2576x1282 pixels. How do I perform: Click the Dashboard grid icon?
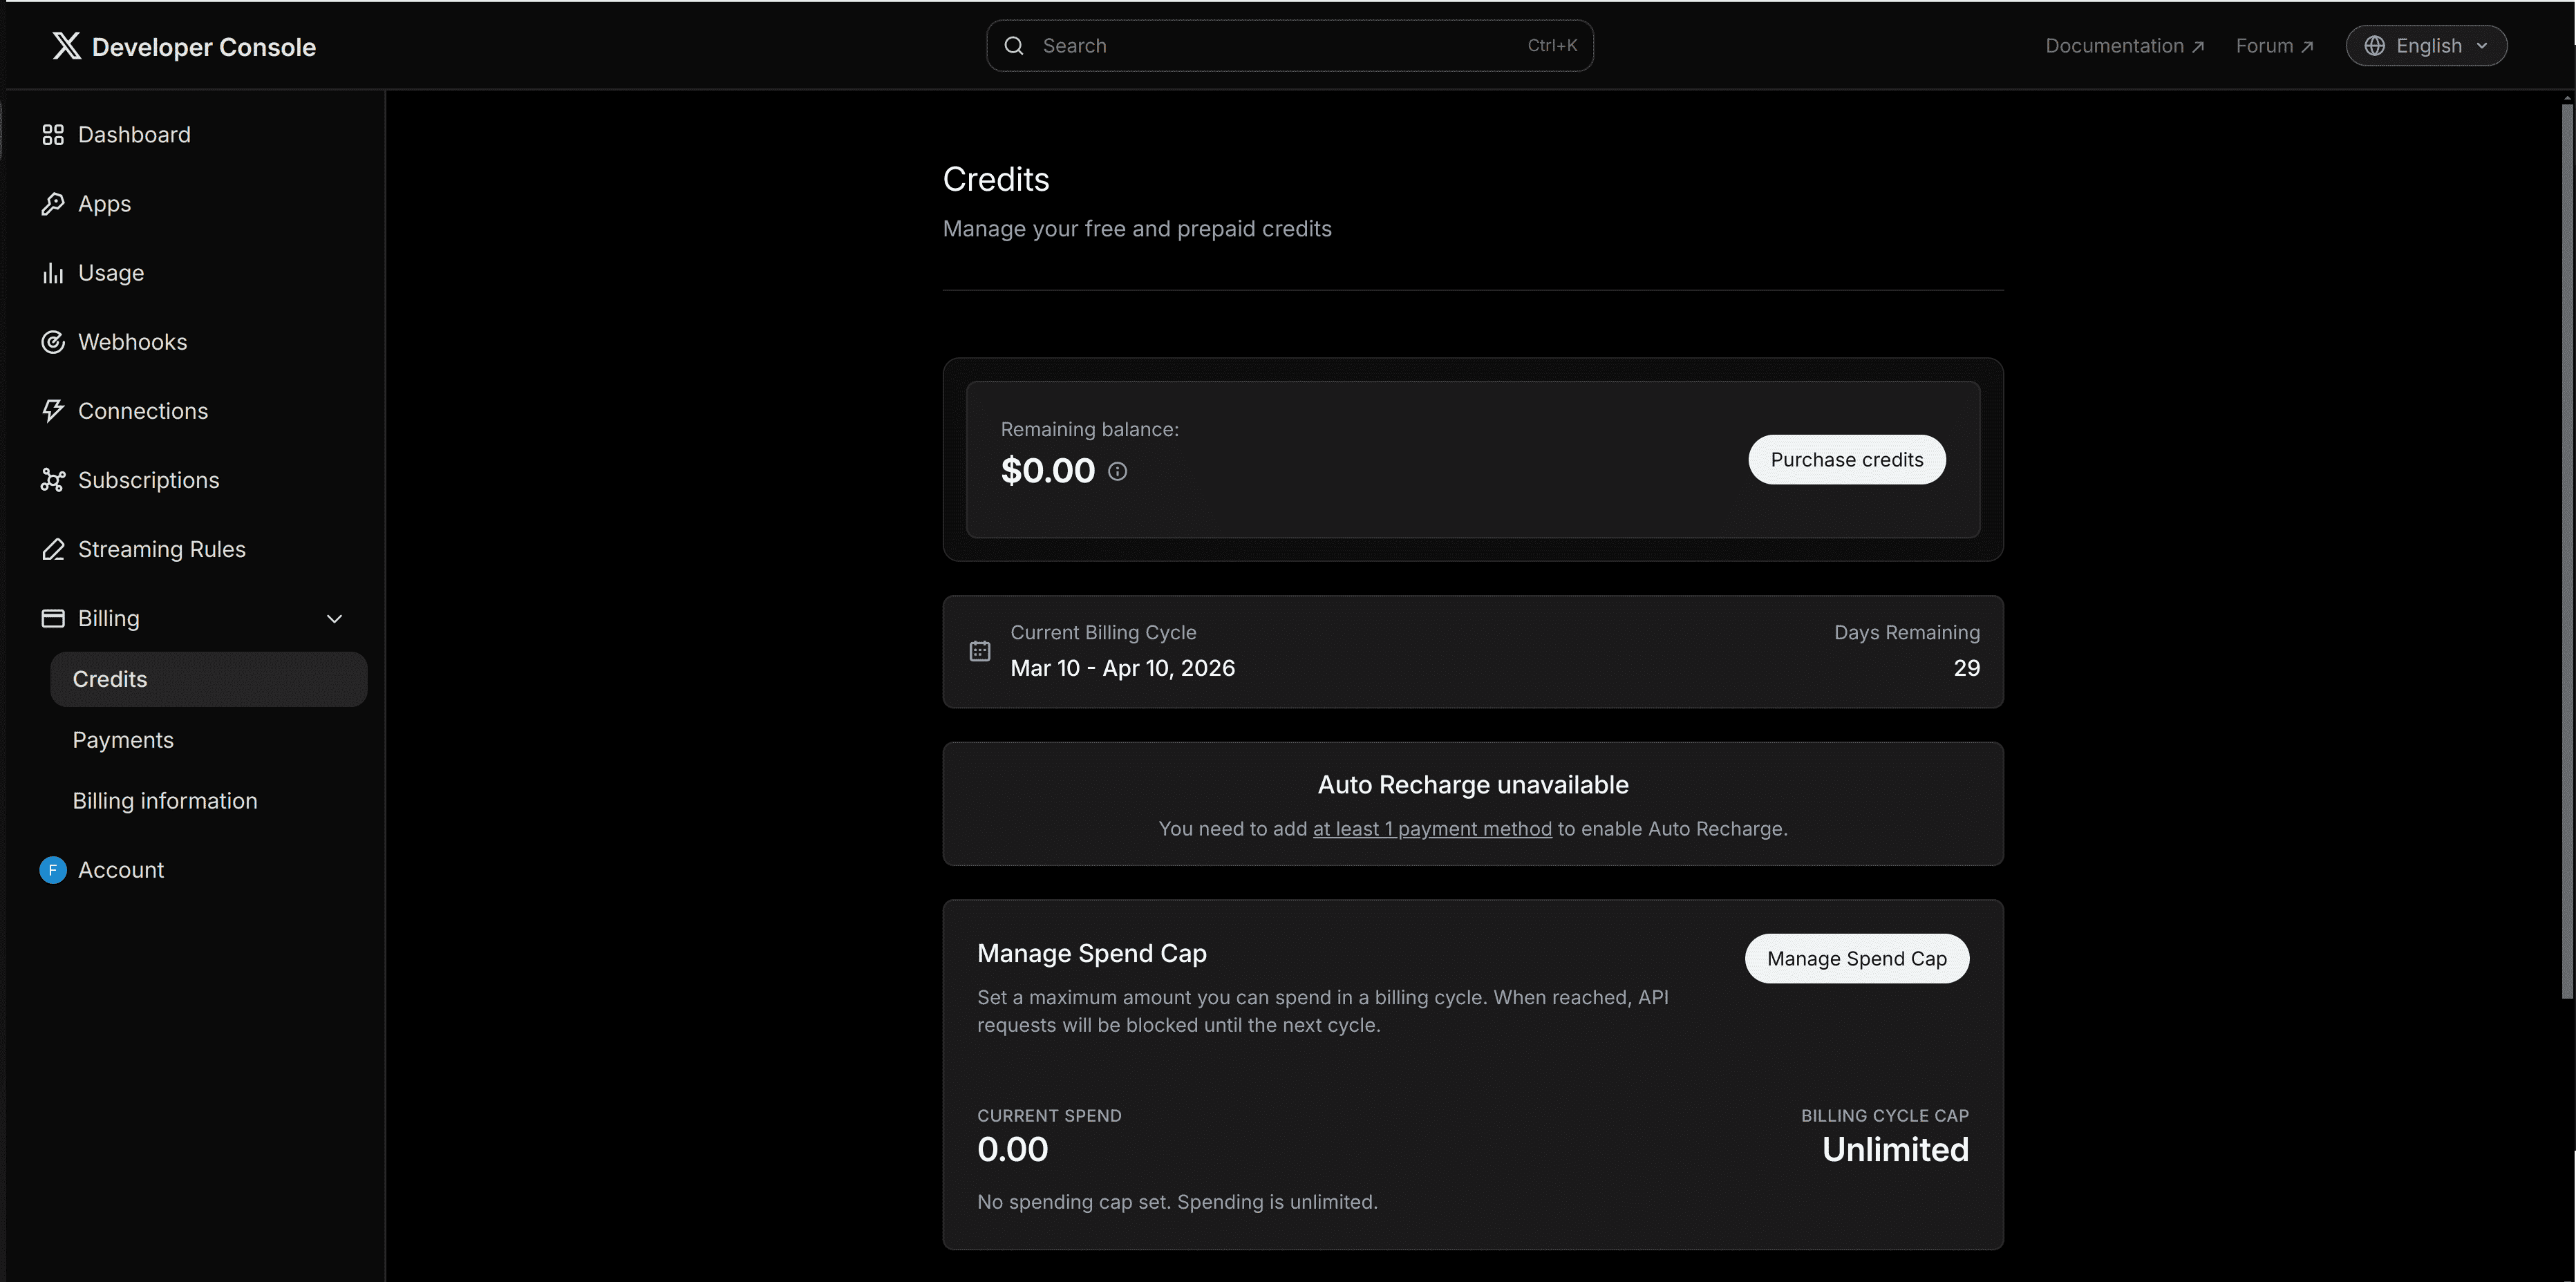coord(53,135)
